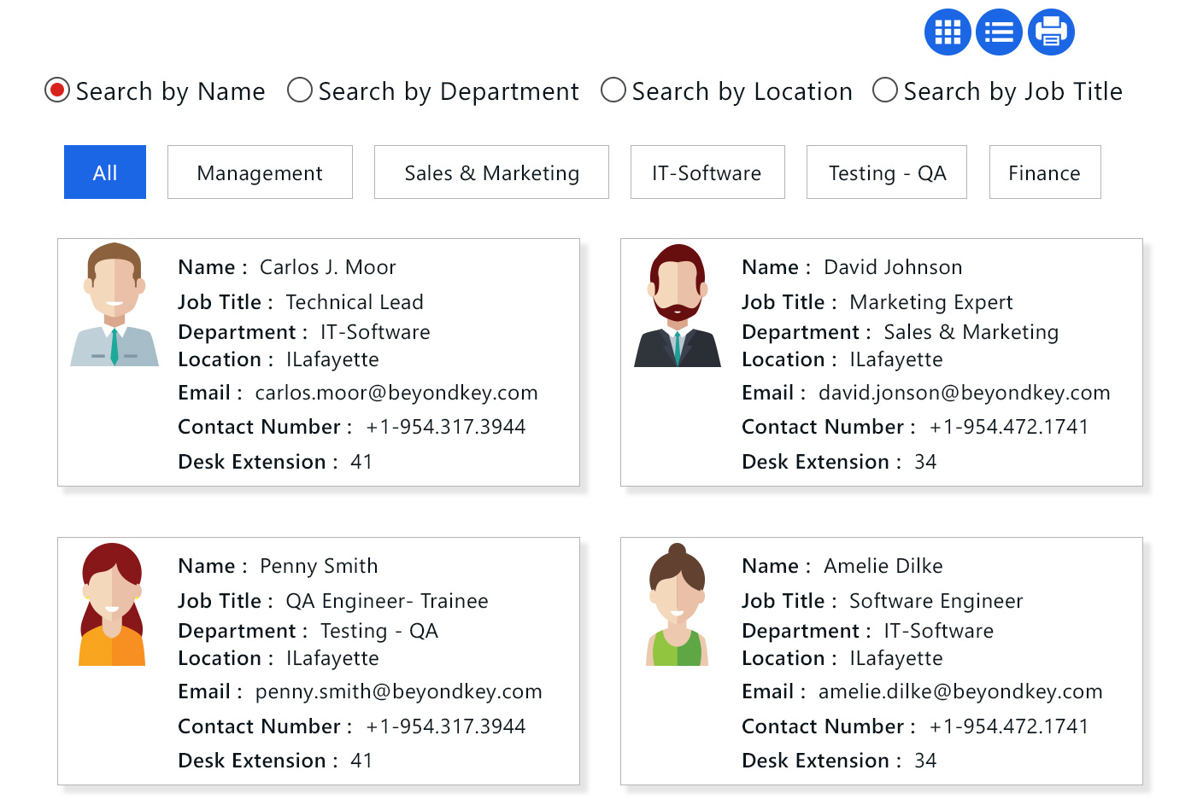Select Search by Job Title option
Image resolution: width=1203 pixels, height=805 pixels.
tap(885, 90)
